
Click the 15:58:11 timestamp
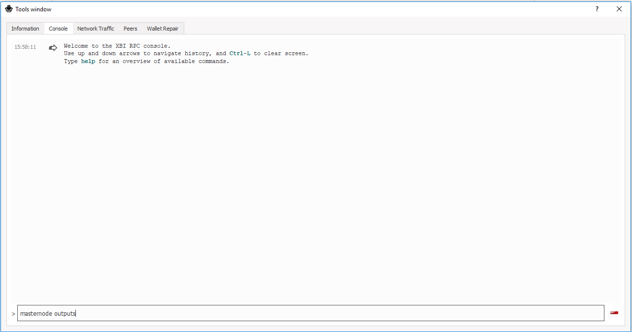[25, 47]
